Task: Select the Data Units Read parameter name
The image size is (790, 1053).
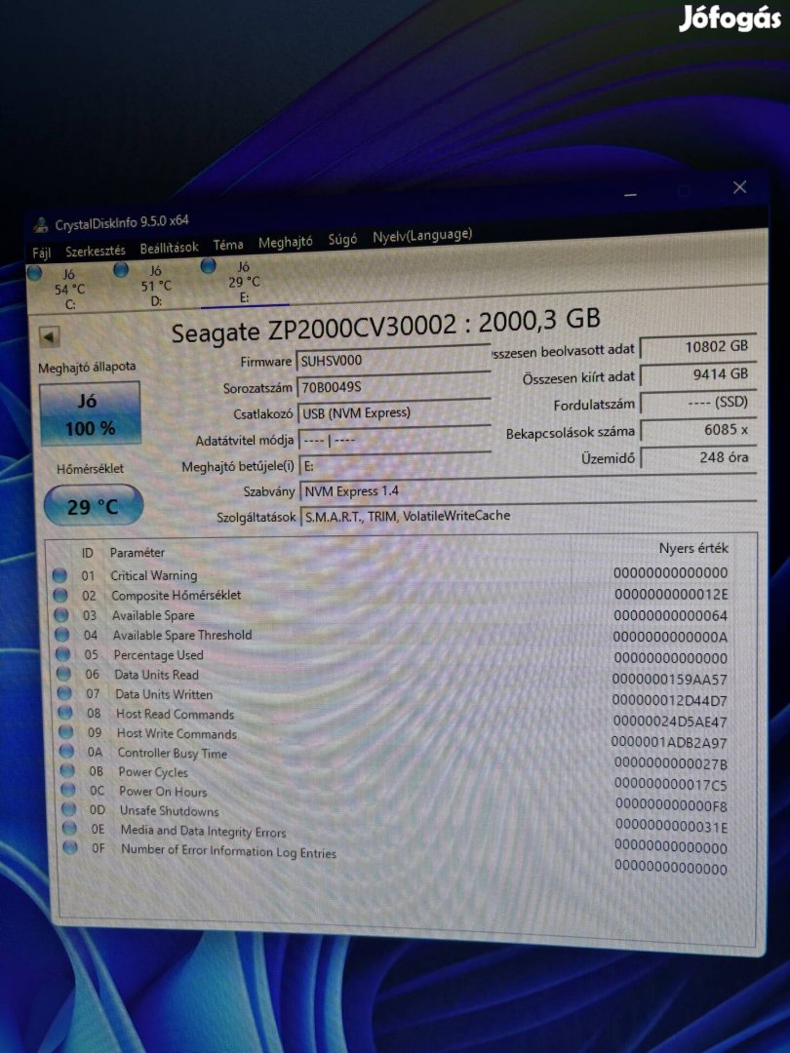Action: pos(156,675)
